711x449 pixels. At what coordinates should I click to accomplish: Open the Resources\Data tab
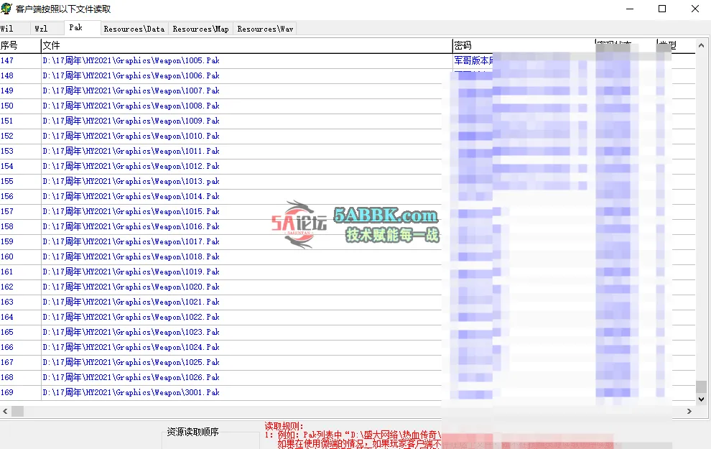(134, 29)
